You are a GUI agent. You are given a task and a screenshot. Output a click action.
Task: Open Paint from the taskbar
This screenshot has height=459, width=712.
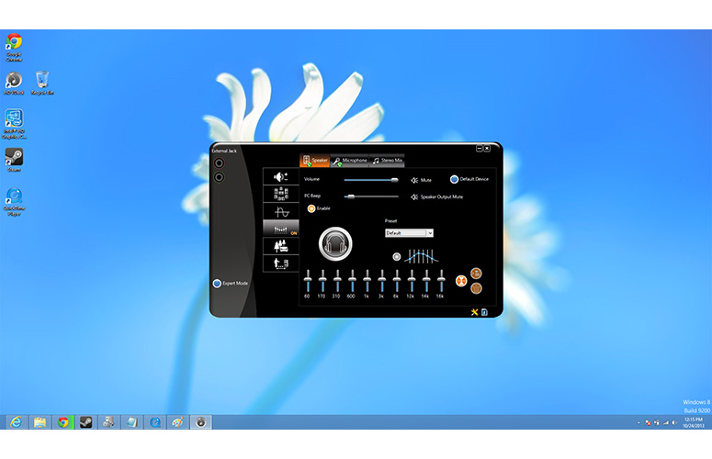[x=177, y=422]
